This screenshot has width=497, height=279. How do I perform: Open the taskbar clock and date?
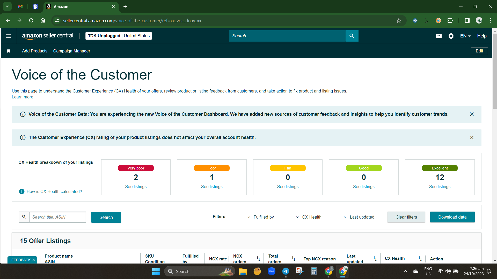(473, 271)
